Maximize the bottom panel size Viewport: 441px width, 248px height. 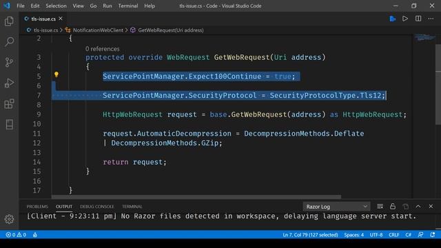coord(418,207)
